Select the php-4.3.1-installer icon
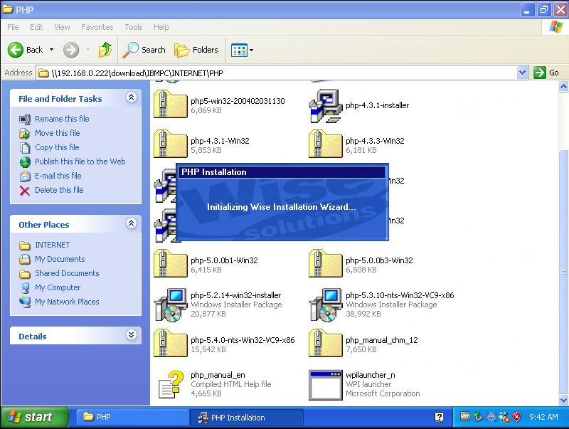This screenshot has width=569, height=429. point(325,106)
